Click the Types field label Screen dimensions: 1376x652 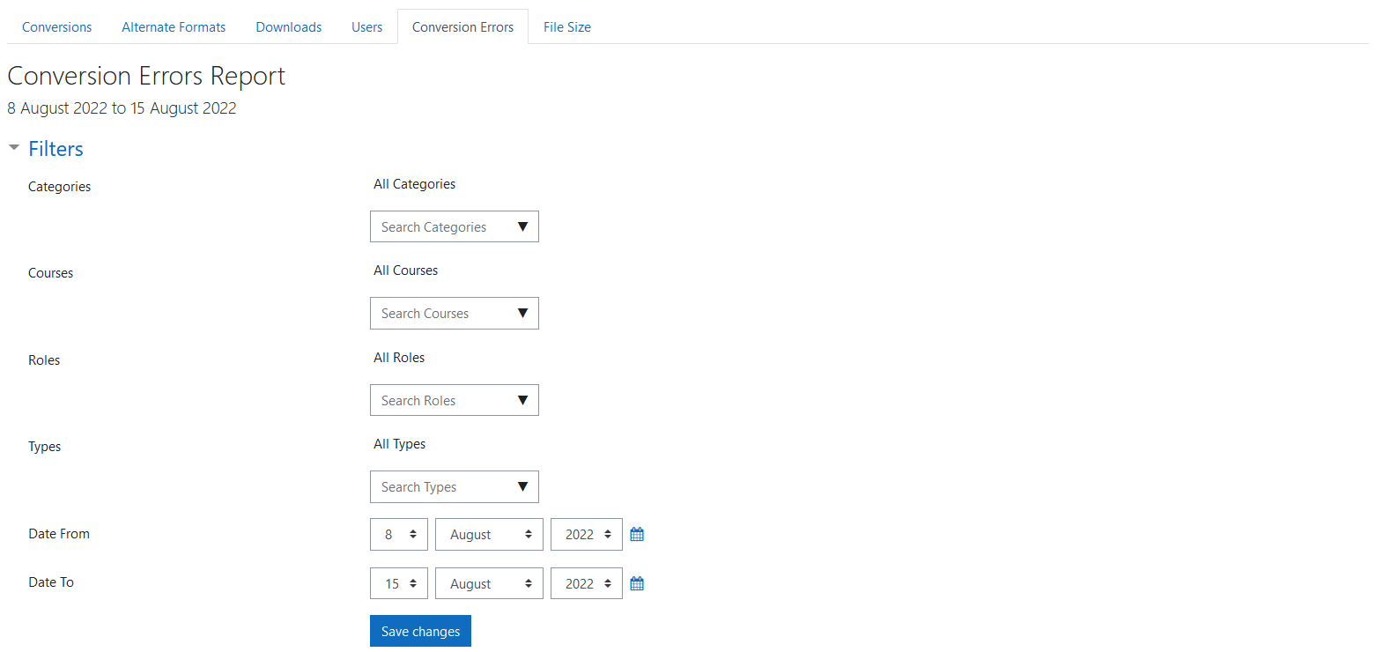[x=44, y=447]
